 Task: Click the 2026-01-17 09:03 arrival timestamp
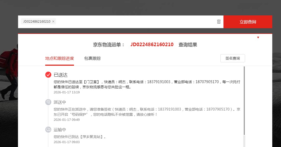click(x=67, y=142)
